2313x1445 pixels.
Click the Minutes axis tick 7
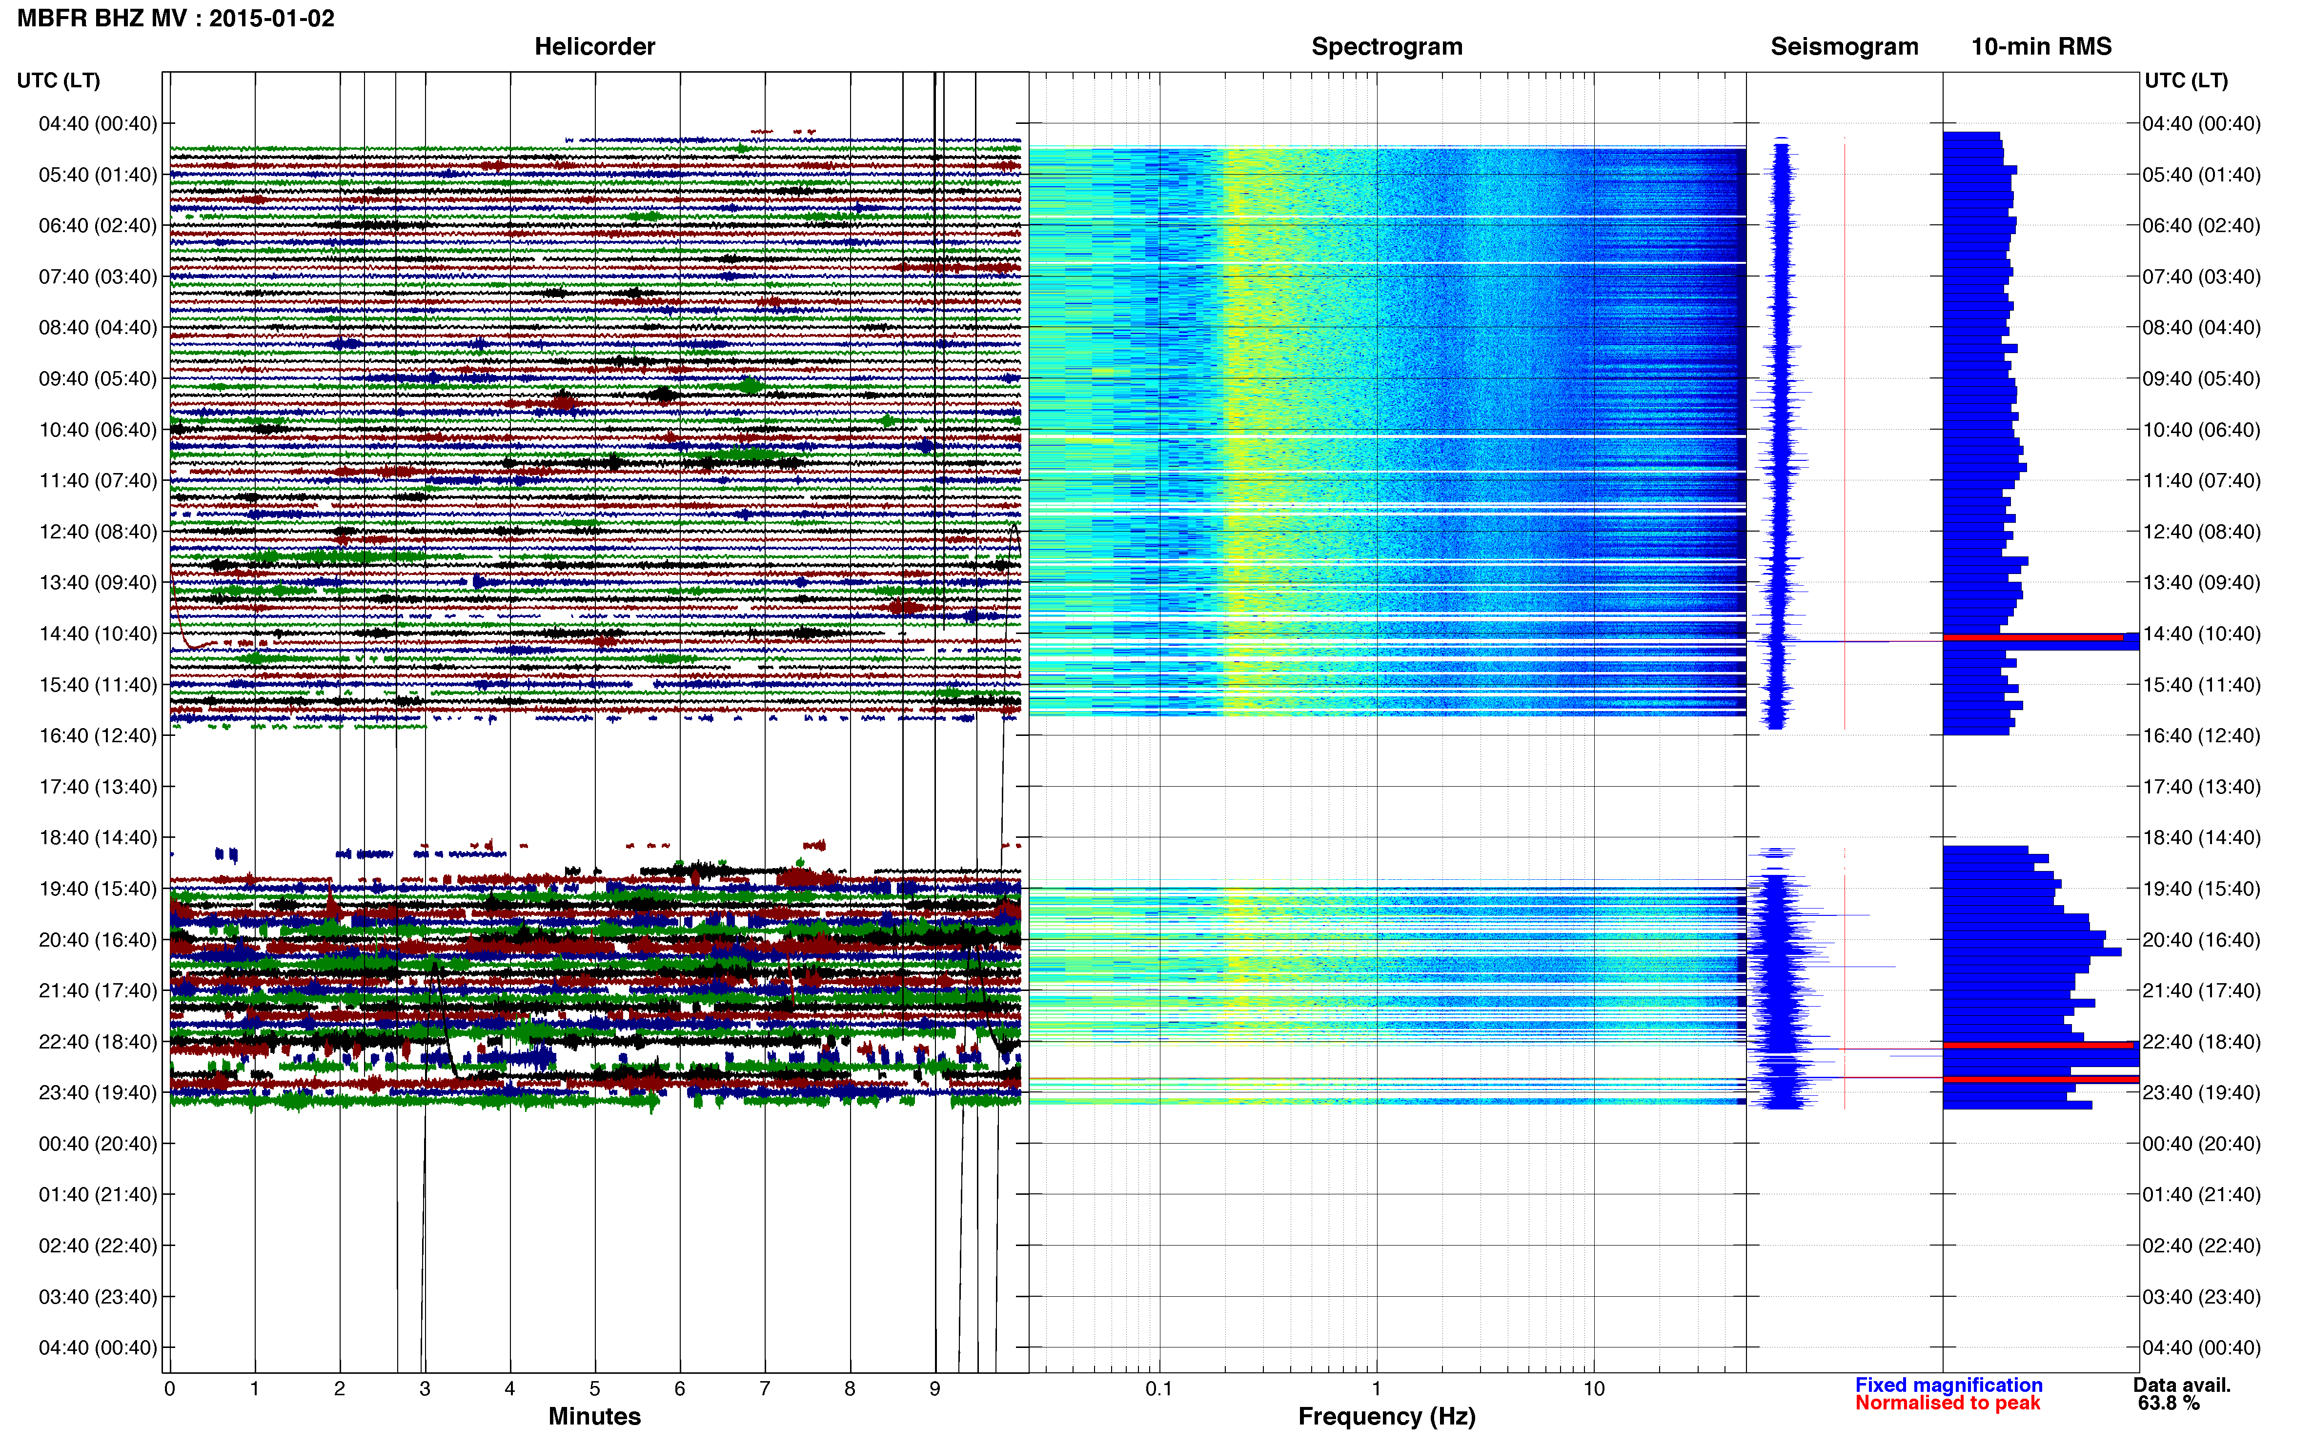tap(765, 1388)
